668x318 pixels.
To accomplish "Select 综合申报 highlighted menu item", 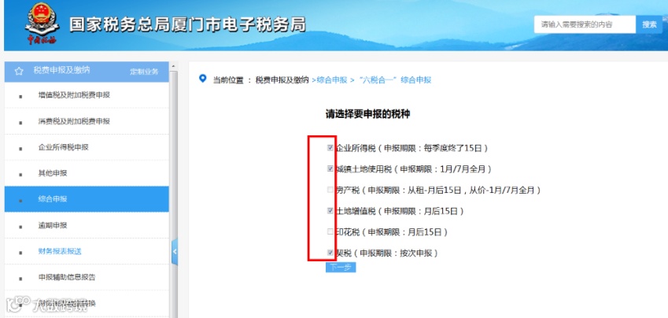I will click(87, 199).
